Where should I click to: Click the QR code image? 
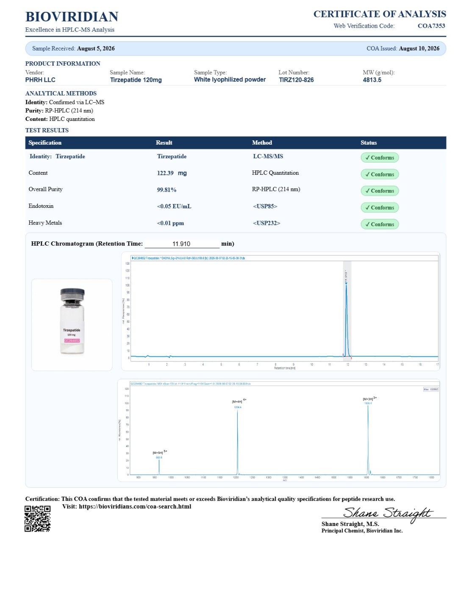click(37, 518)
